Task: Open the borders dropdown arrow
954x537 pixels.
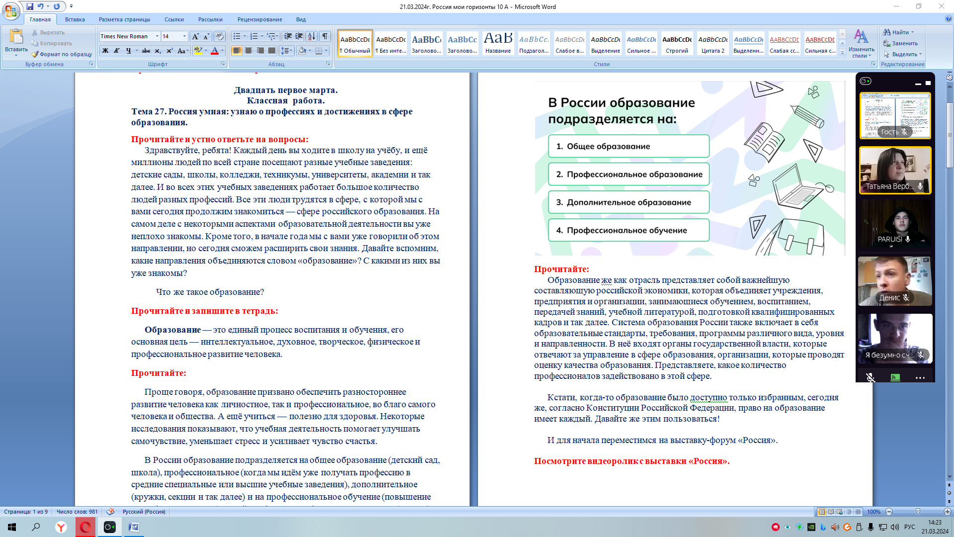Action: click(326, 51)
